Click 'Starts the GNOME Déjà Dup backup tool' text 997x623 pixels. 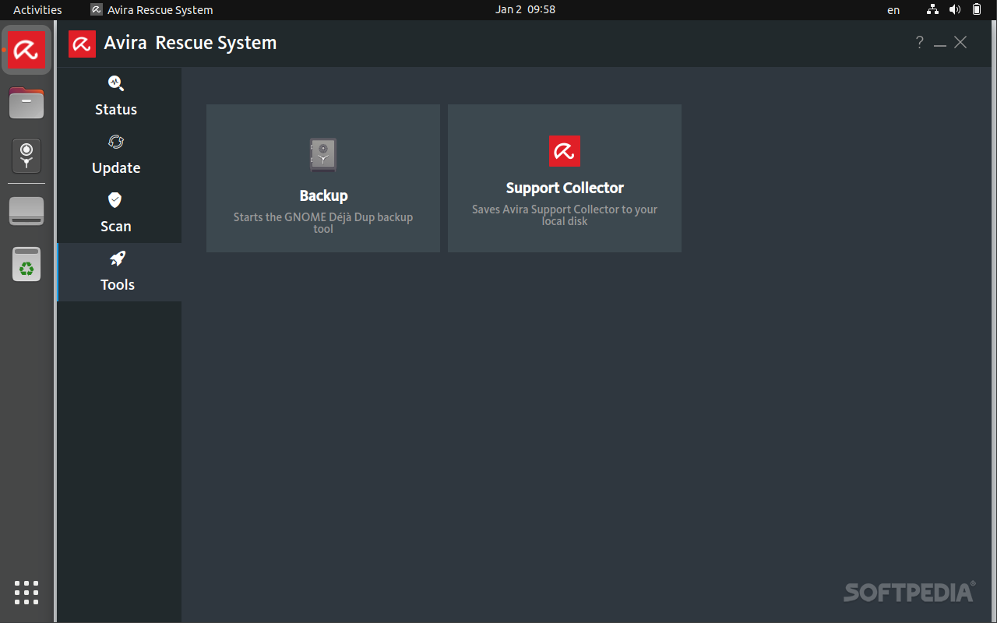tap(323, 223)
